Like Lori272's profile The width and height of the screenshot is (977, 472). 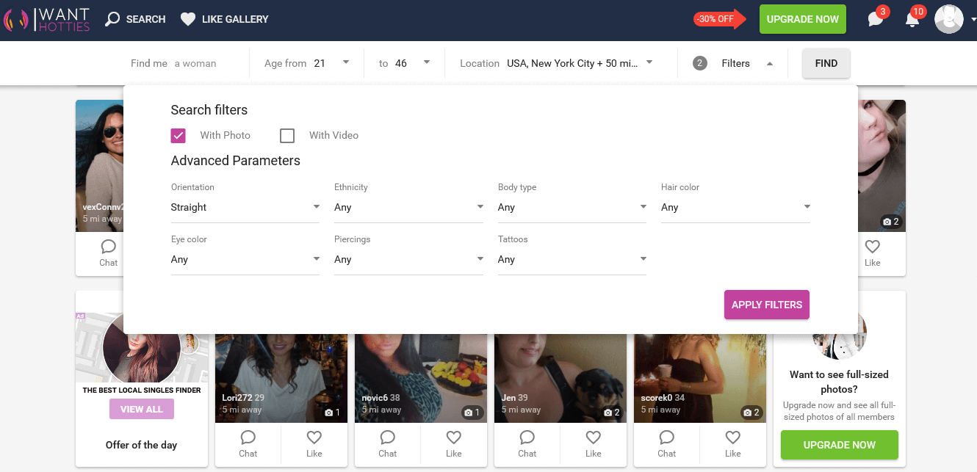pos(314,444)
